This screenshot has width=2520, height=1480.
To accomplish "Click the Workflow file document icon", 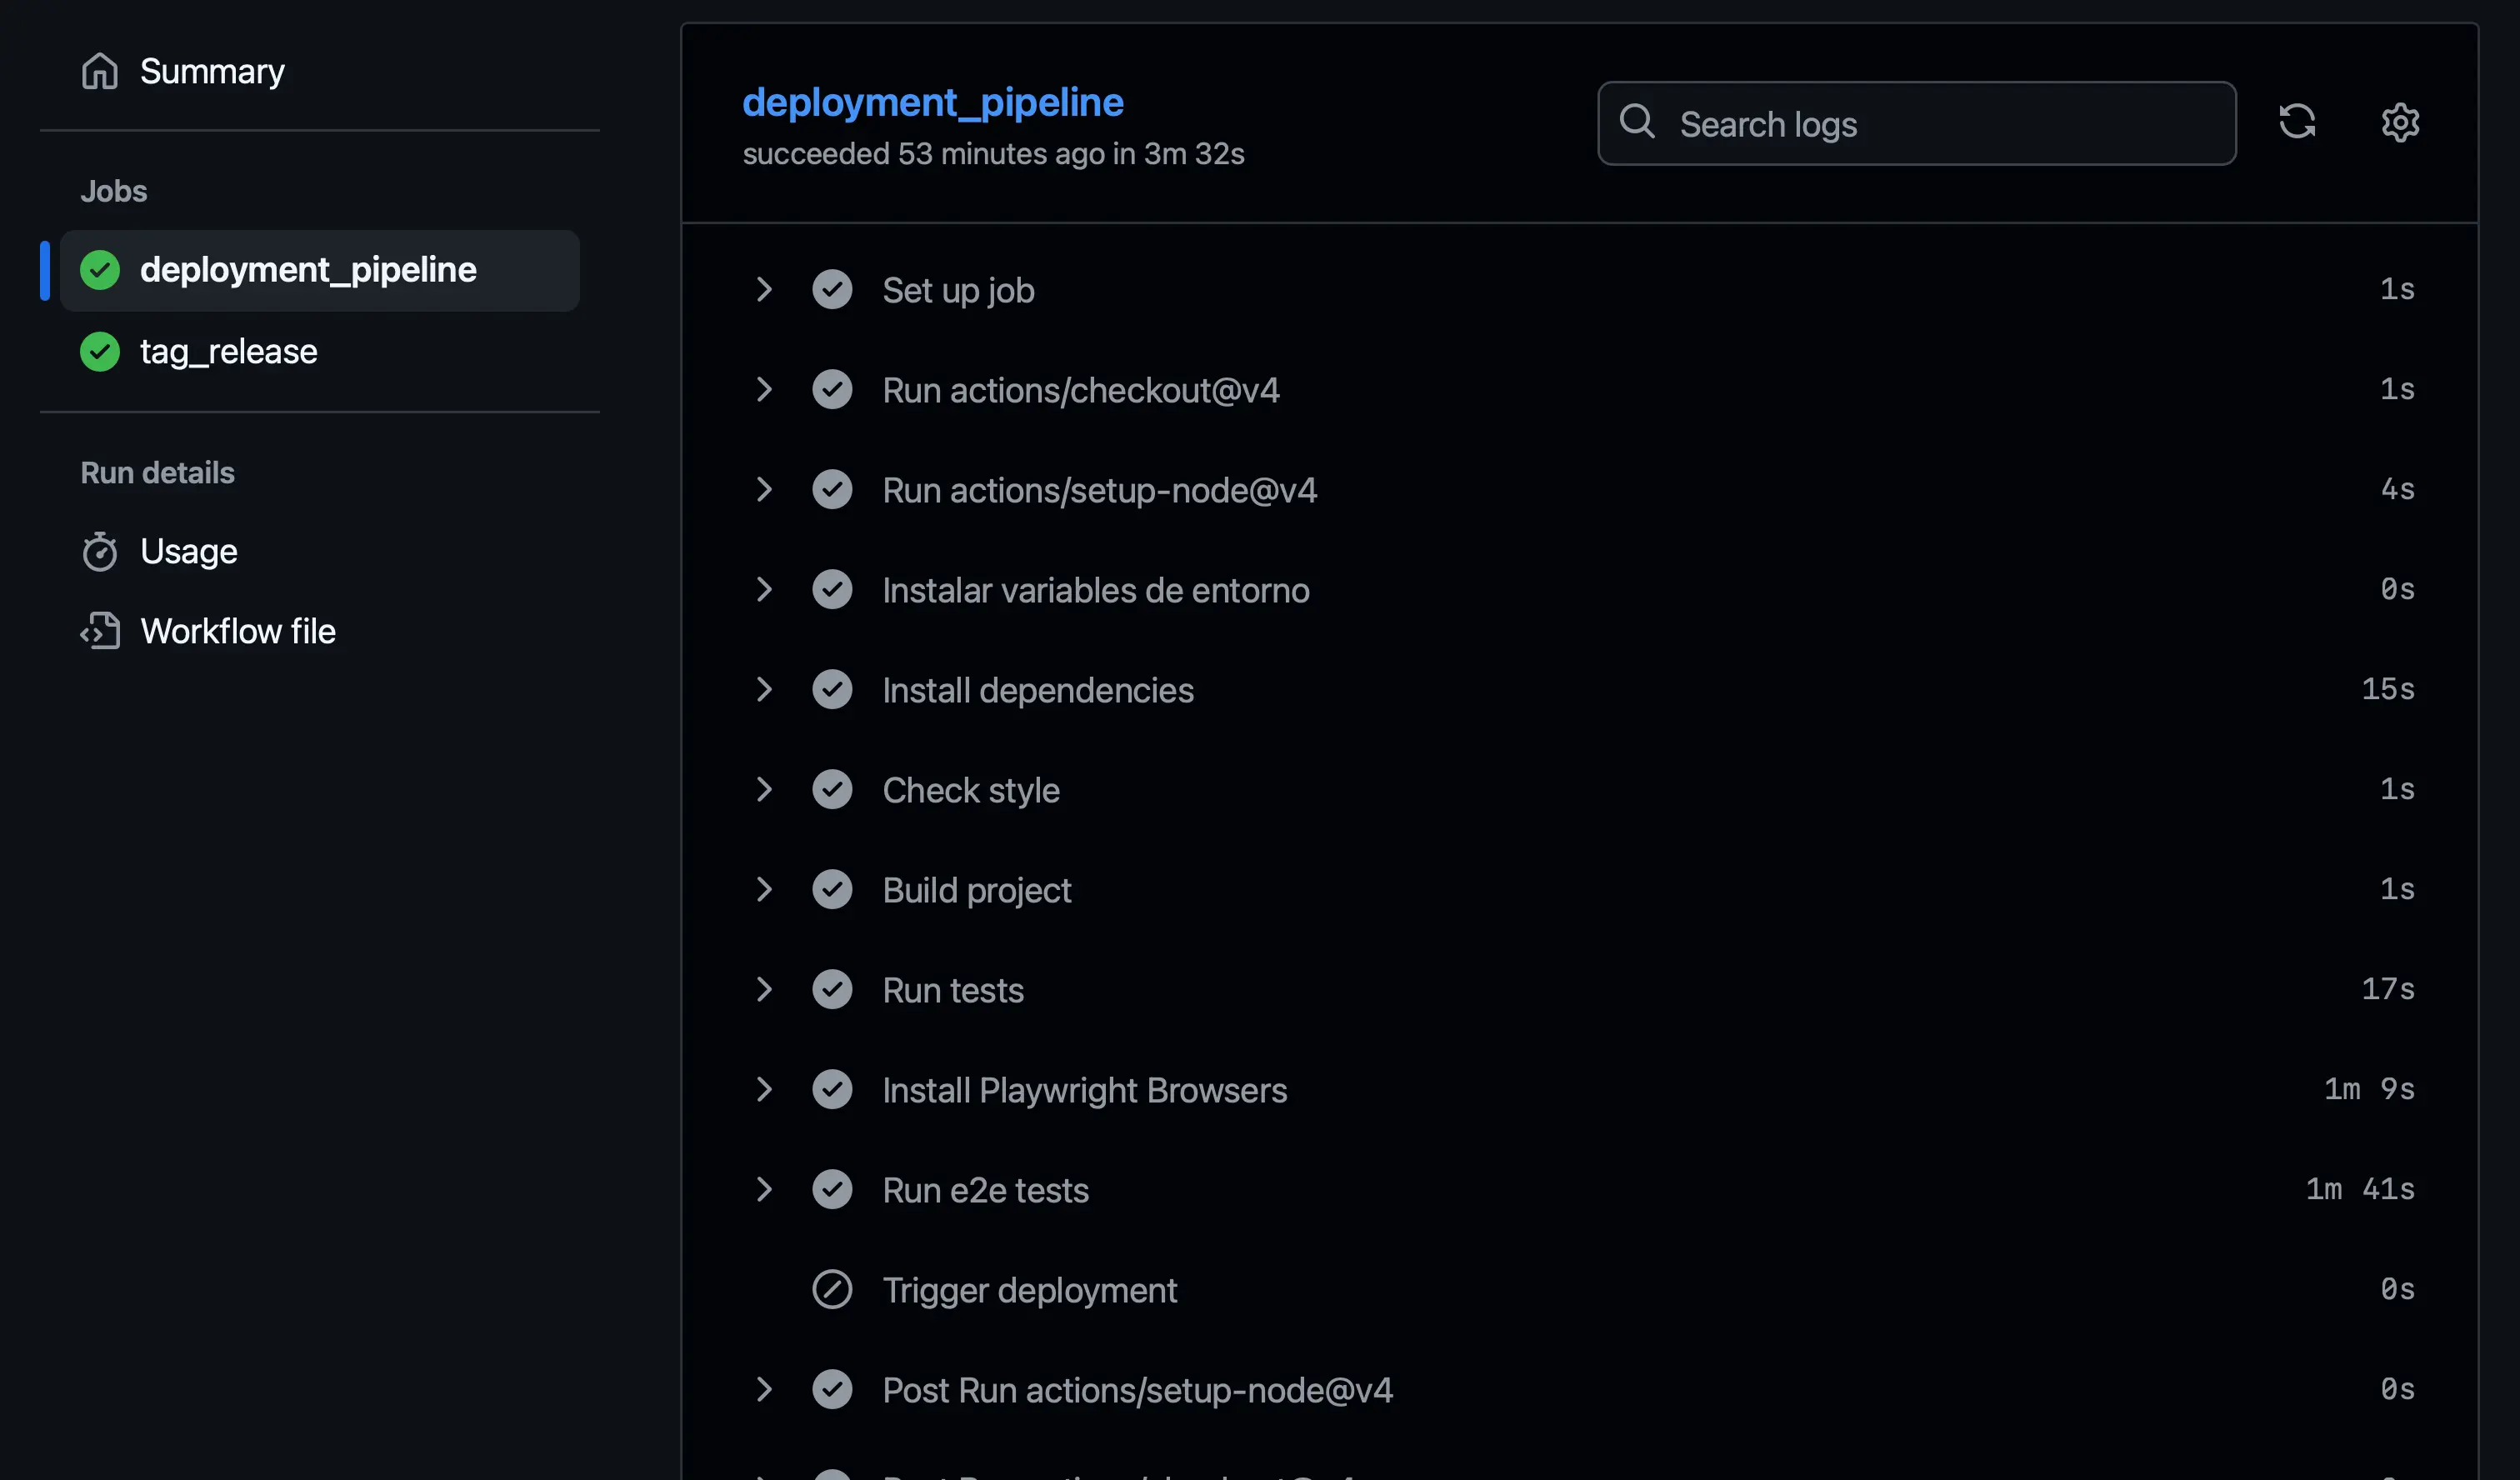I will click(x=99, y=630).
